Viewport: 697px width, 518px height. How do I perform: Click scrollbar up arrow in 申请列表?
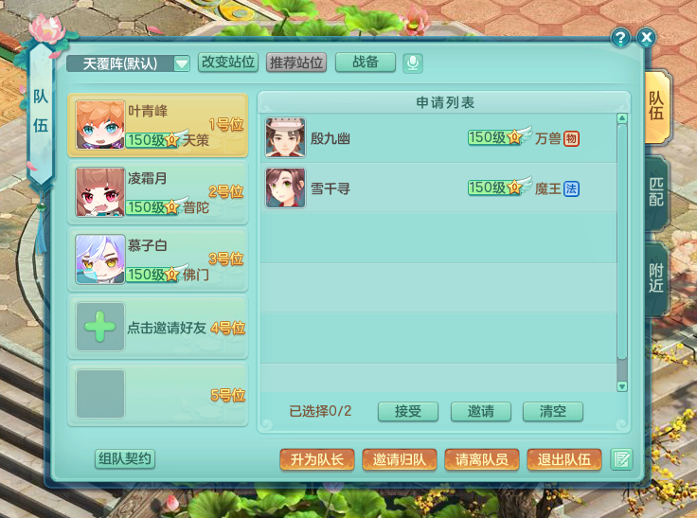click(x=622, y=118)
